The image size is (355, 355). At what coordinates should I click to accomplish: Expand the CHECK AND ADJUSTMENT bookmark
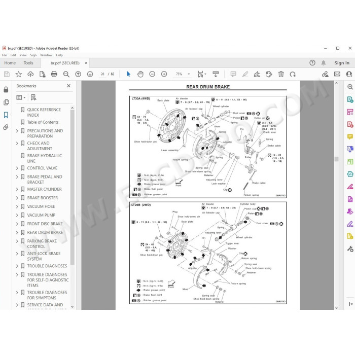pyautogui.click(x=17, y=144)
